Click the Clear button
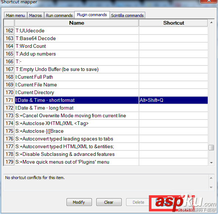 pyautogui.click(x=109, y=202)
